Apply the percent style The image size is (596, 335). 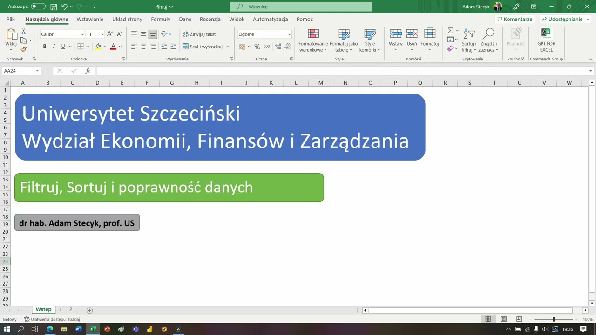(257, 47)
